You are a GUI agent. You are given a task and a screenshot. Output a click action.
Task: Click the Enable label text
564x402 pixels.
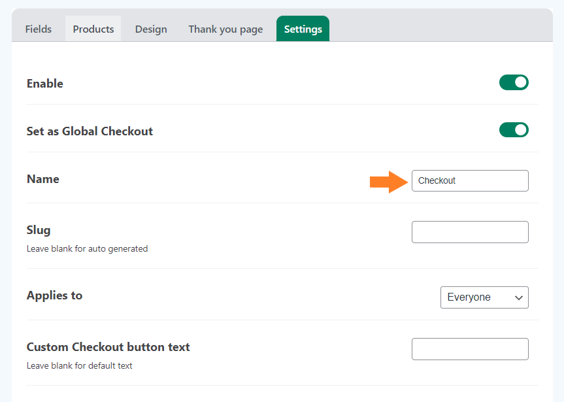click(45, 84)
